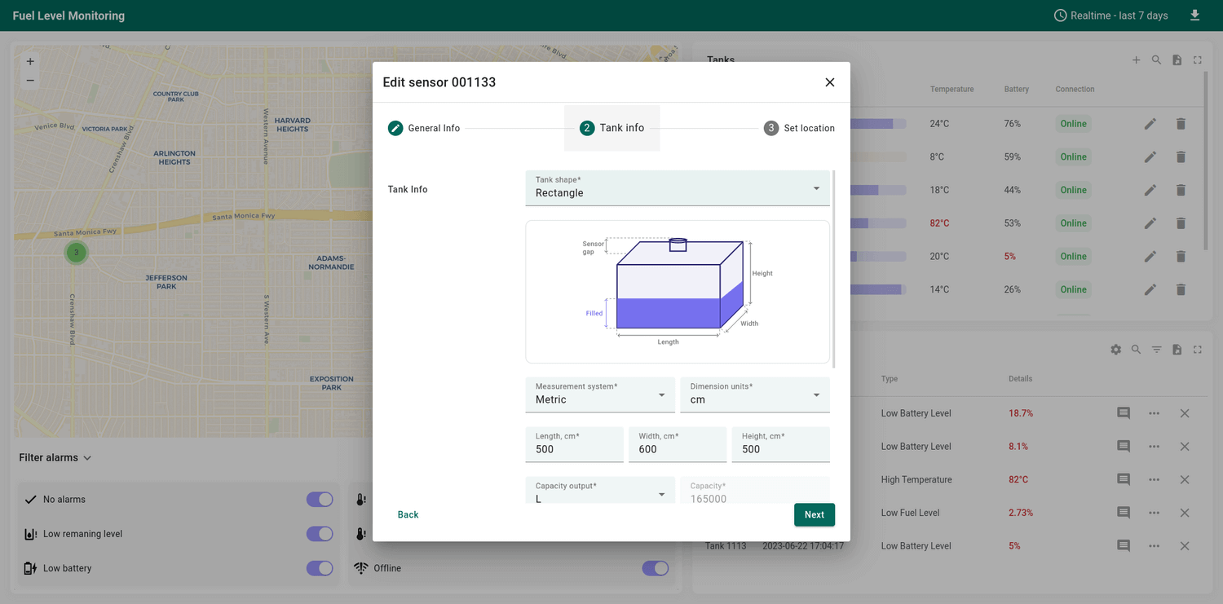Click the Width, cm input field

tap(677, 445)
